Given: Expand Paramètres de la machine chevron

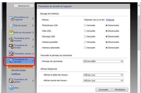Looking at the screenshot, I should tap(33, 39).
